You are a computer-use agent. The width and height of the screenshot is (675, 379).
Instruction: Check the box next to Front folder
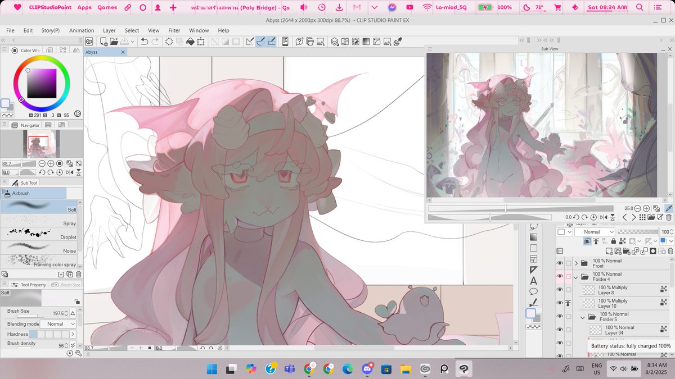[x=569, y=263]
